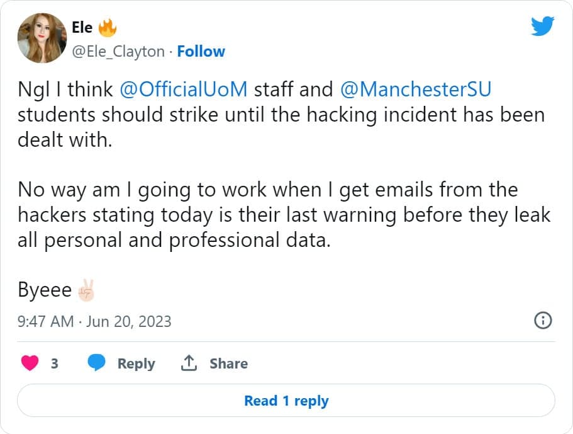The width and height of the screenshot is (573, 434).
Task: Select the display name Ele
Action: (x=83, y=26)
